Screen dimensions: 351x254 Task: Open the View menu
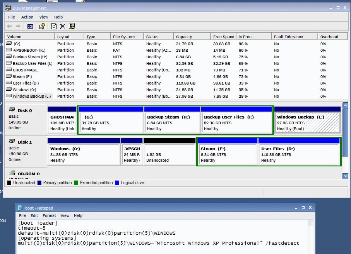[43, 17]
